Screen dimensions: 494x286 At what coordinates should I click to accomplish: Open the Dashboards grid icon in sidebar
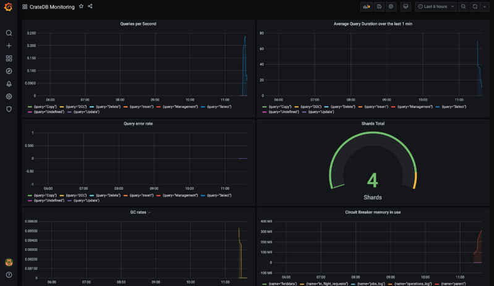9,59
